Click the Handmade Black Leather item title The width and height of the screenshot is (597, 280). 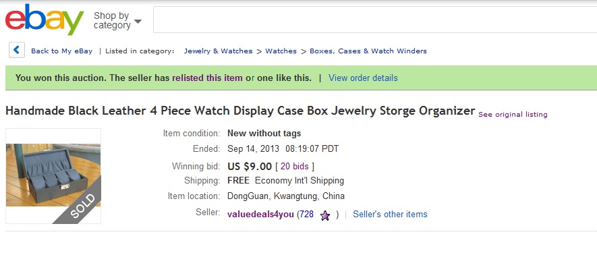point(240,111)
